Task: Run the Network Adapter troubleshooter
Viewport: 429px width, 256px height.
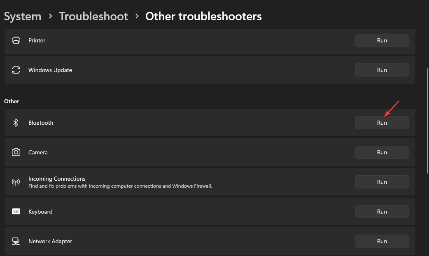Action: (x=382, y=241)
